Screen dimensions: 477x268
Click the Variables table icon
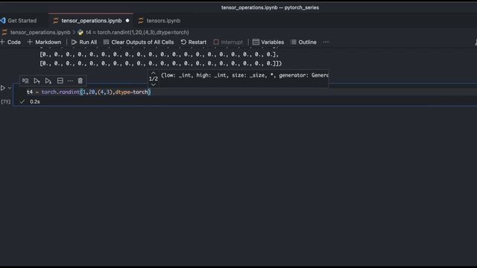coord(256,42)
